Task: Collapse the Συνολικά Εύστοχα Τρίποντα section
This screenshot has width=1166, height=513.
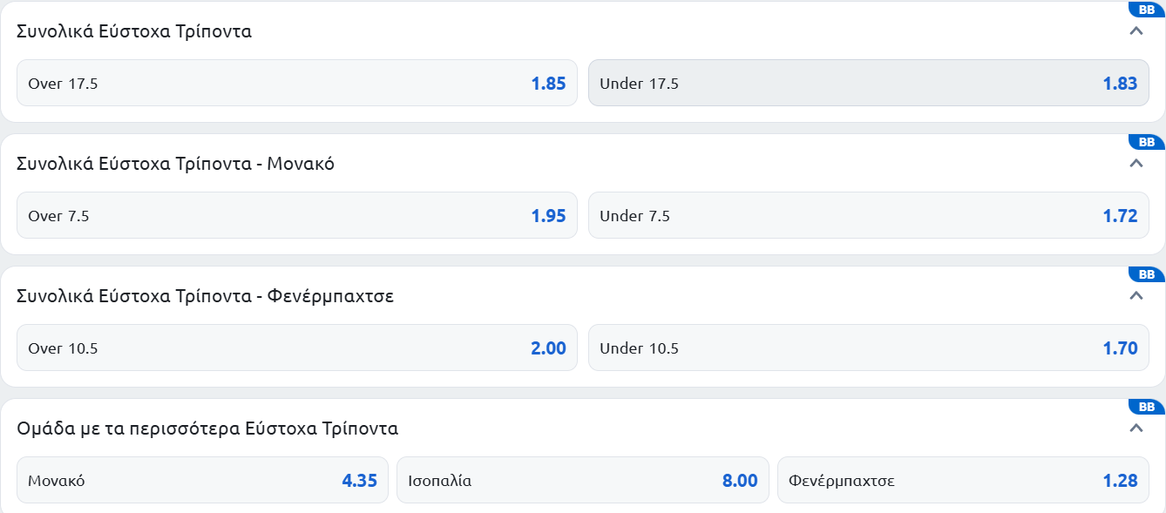Action: 1135,30
